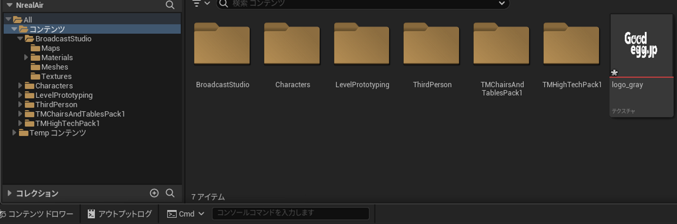
Task: Collapse the コンテンツ folder in tree
Action: pyautogui.click(x=14, y=29)
